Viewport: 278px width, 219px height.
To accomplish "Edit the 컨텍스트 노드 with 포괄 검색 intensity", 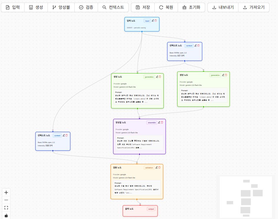I will (64, 135).
